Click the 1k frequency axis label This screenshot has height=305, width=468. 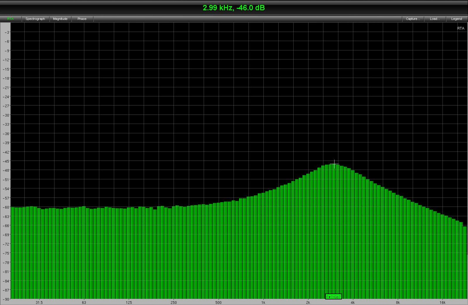263,302
